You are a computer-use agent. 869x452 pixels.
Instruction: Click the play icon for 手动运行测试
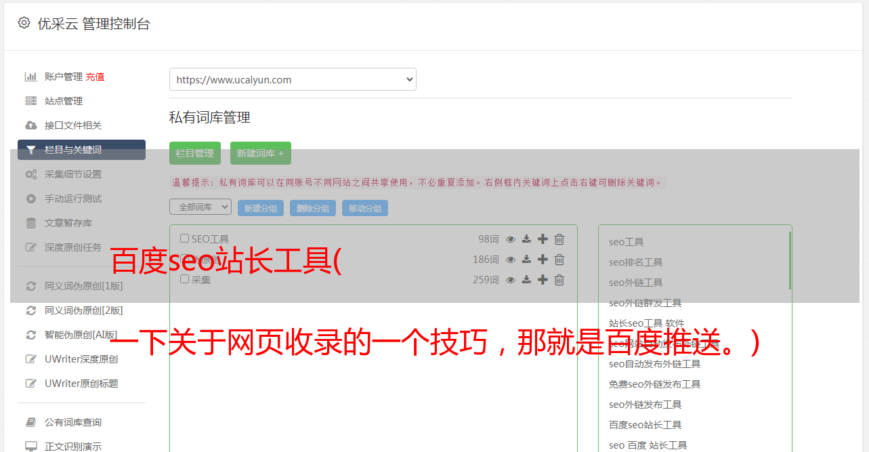(31, 199)
